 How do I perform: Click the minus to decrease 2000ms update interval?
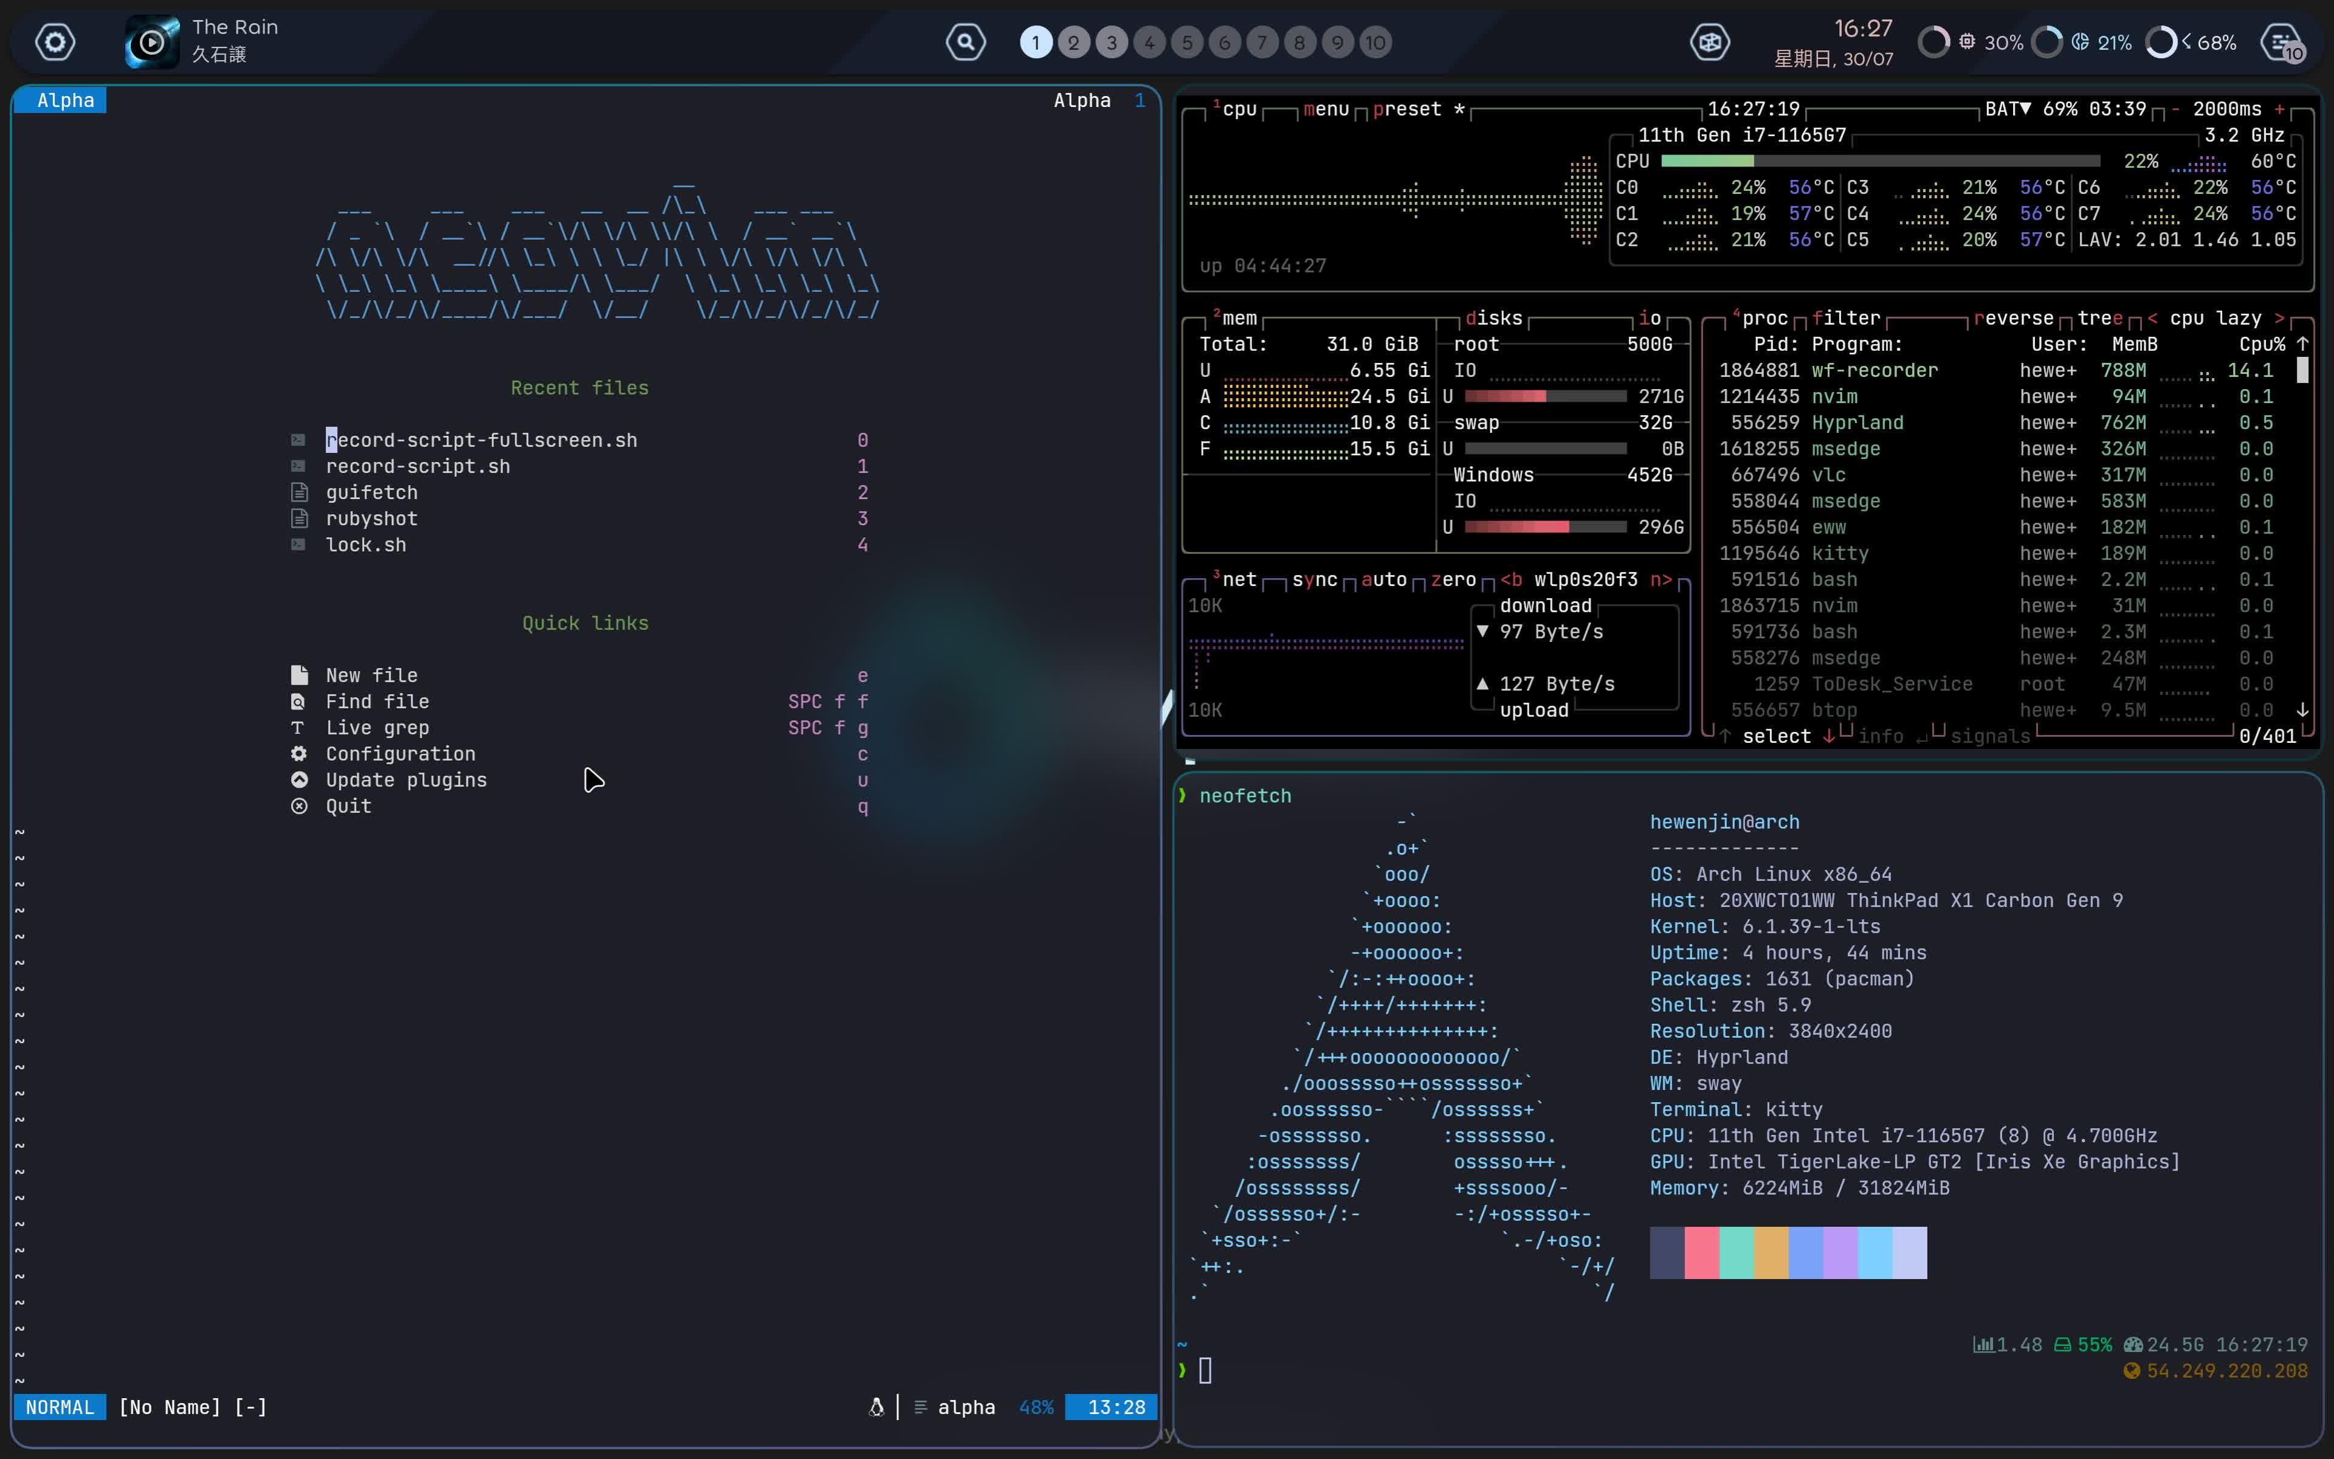[x=2175, y=109]
